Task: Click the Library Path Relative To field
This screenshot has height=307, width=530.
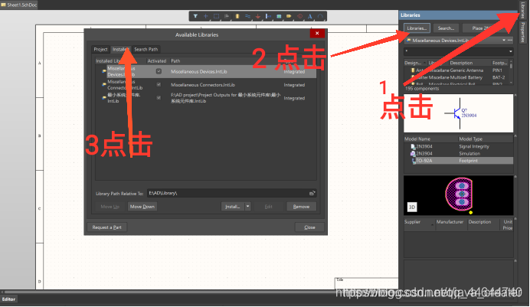Action: tap(232, 193)
